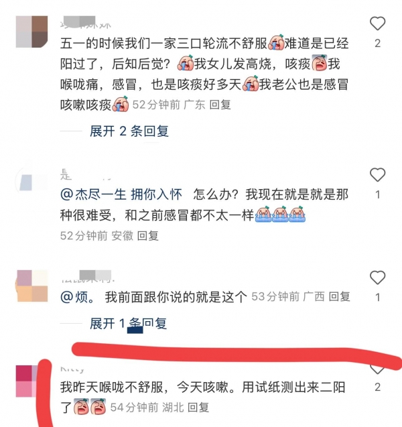The height and width of the screenshot is (427, 402).
Task: Open the @烦。 user mention
Action: point(78,297)
